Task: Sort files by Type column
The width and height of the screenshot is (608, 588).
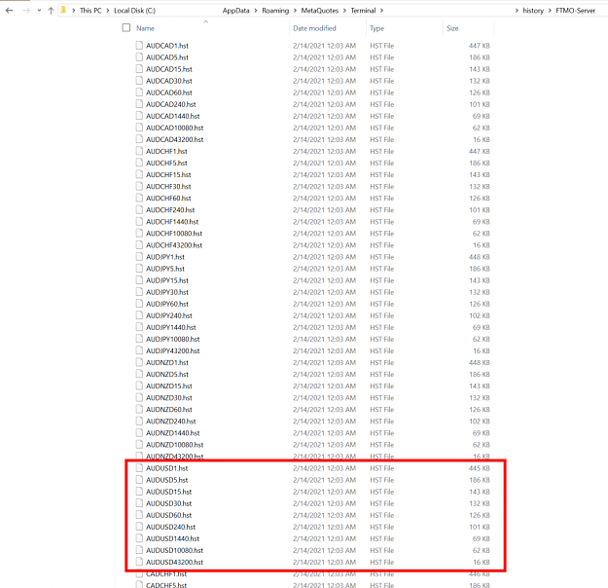Action: click(376, 28)
